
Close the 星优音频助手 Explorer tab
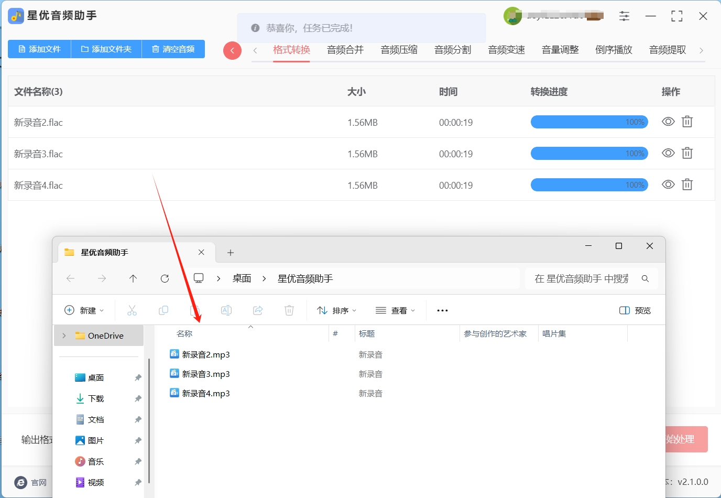coord(201,252)
